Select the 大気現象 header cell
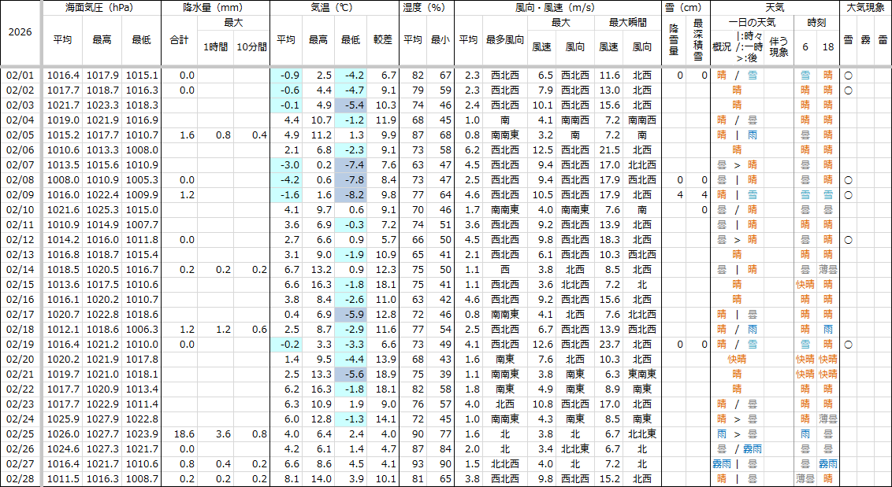Image resolution: width=892 pixels, height=487 pixels. click(x=865, y=8)
